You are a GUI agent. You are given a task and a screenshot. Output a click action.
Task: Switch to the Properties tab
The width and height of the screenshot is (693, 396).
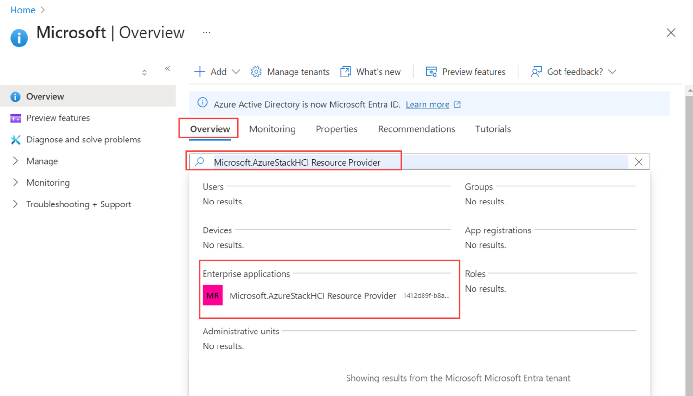pos(336,129)
